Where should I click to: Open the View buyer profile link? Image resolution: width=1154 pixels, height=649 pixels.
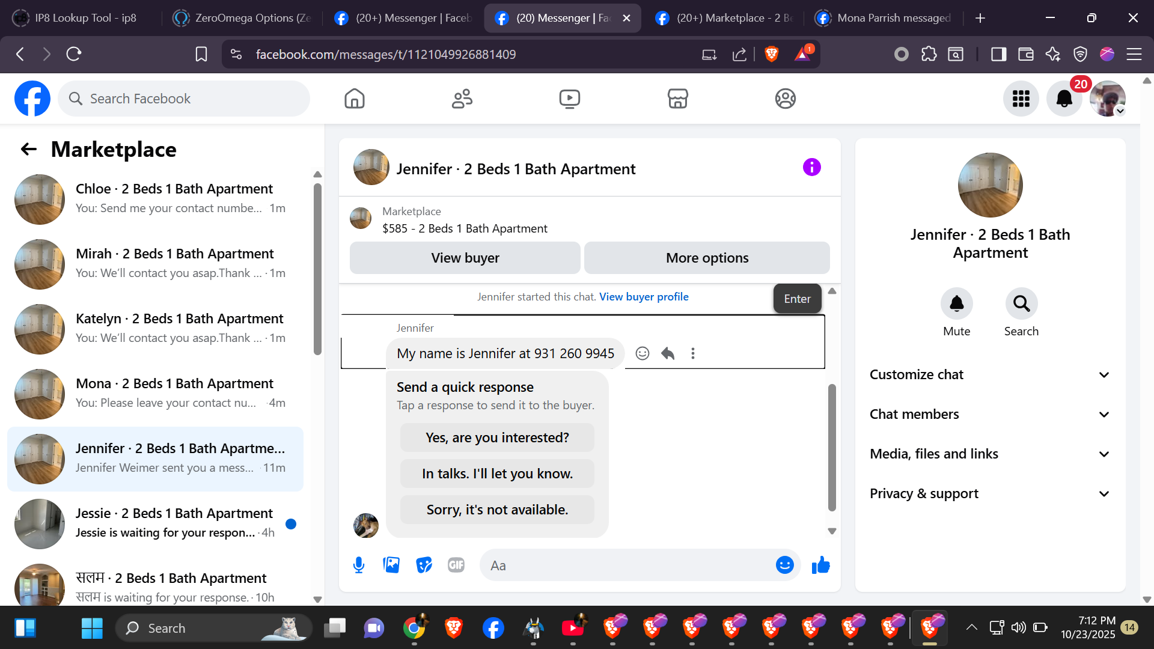(644, 297)
